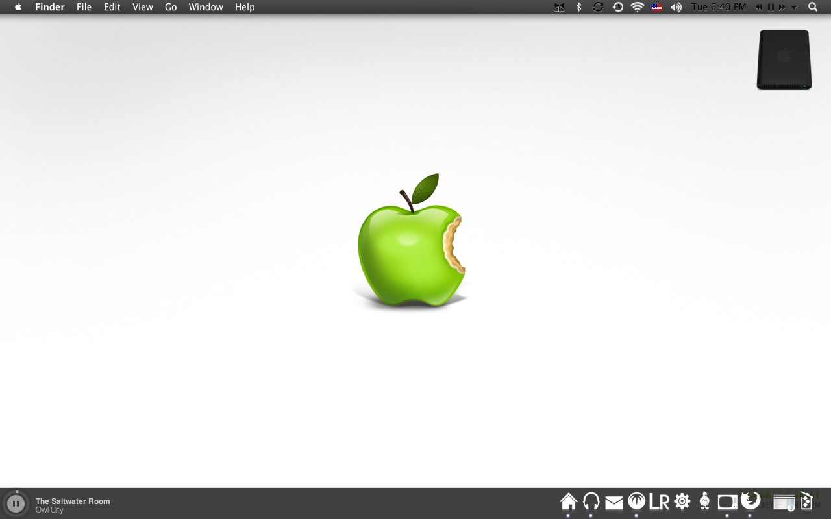831x519 pixels.
Task: Click the clock showing Tue 6:40 PM
Action: [719, 7]
